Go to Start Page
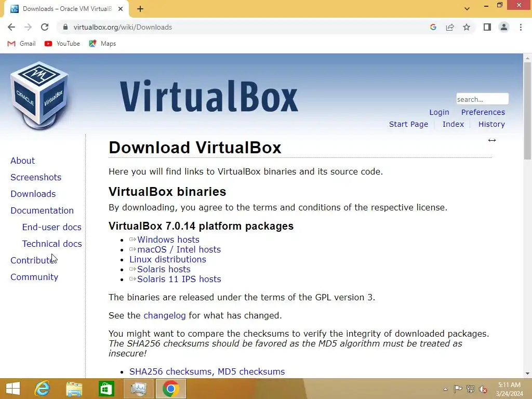 [408, 124]
